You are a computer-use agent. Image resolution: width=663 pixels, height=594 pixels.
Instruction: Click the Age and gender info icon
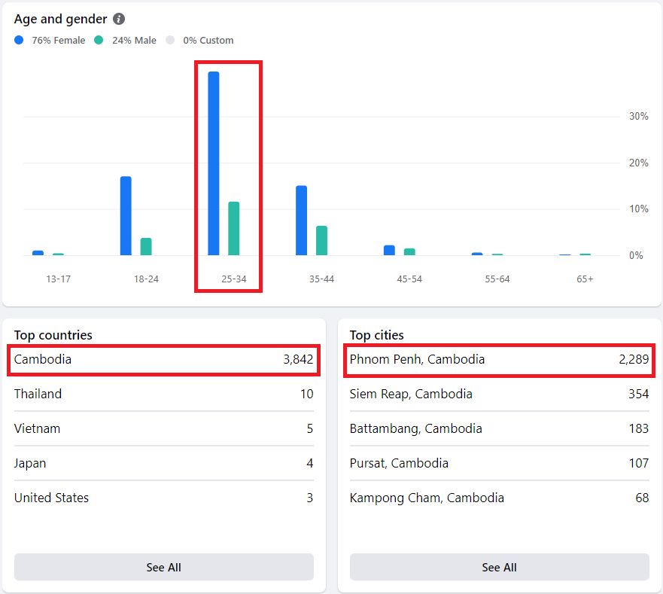(119, 19)
